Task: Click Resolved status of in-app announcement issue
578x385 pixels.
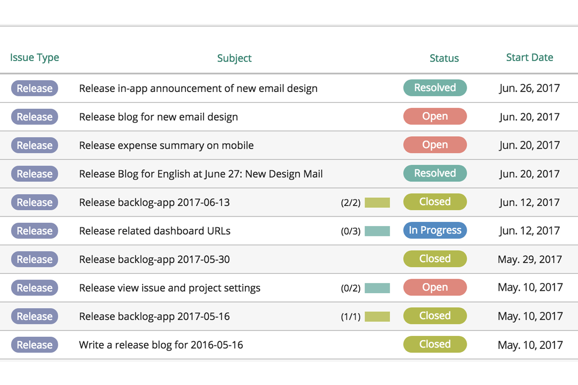Action: point(435,88)
